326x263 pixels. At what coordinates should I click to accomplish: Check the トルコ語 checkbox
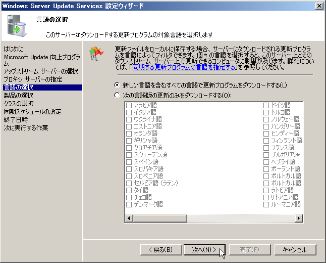(266, 112)
